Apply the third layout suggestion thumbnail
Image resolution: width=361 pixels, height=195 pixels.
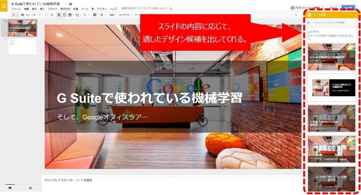coord(331,118)
